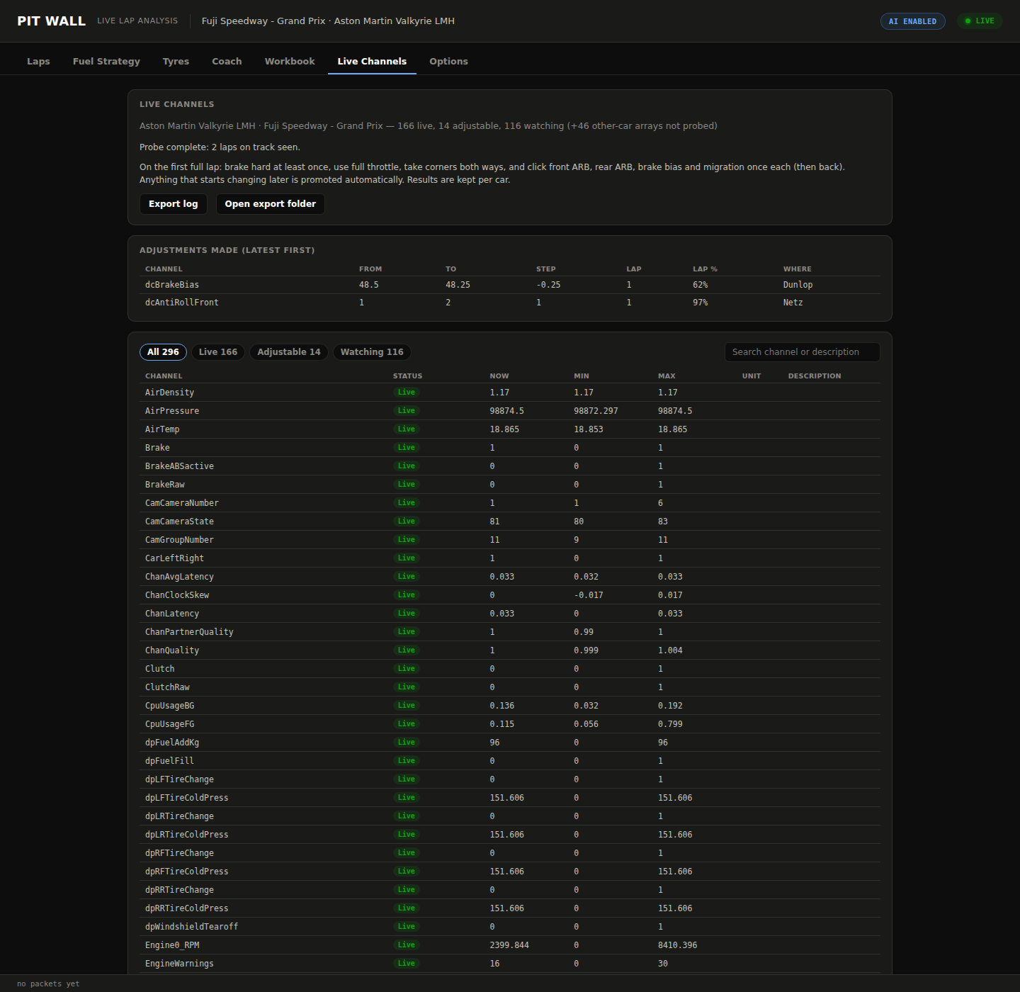Open the Tyres tab

click(176, 62)
